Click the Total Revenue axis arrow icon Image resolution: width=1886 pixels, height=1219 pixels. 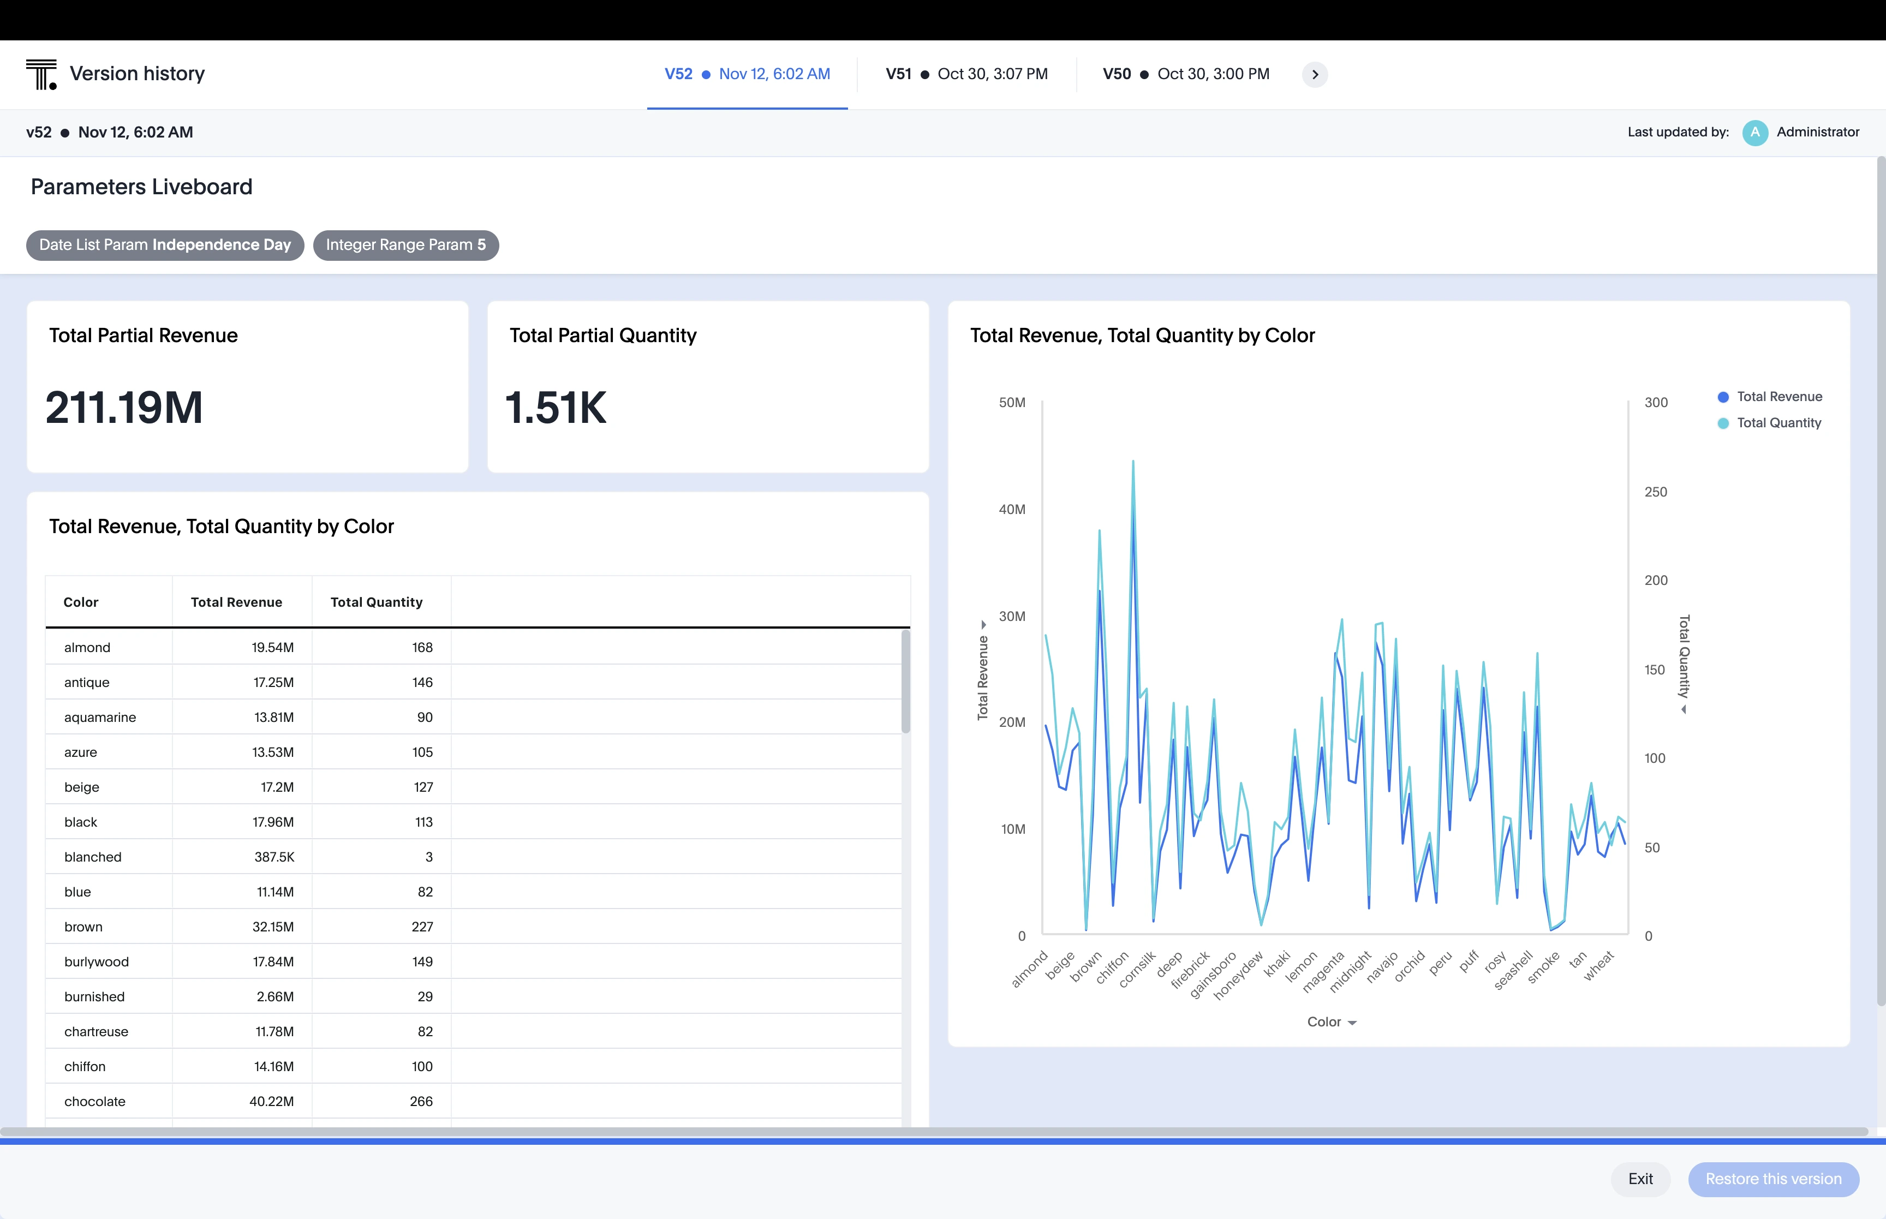coord(984,625)
